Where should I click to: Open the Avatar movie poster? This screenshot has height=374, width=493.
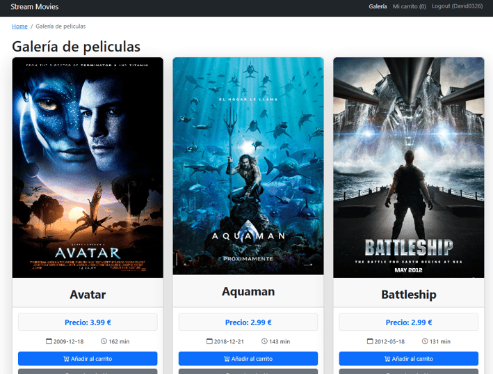coord(88,167)
